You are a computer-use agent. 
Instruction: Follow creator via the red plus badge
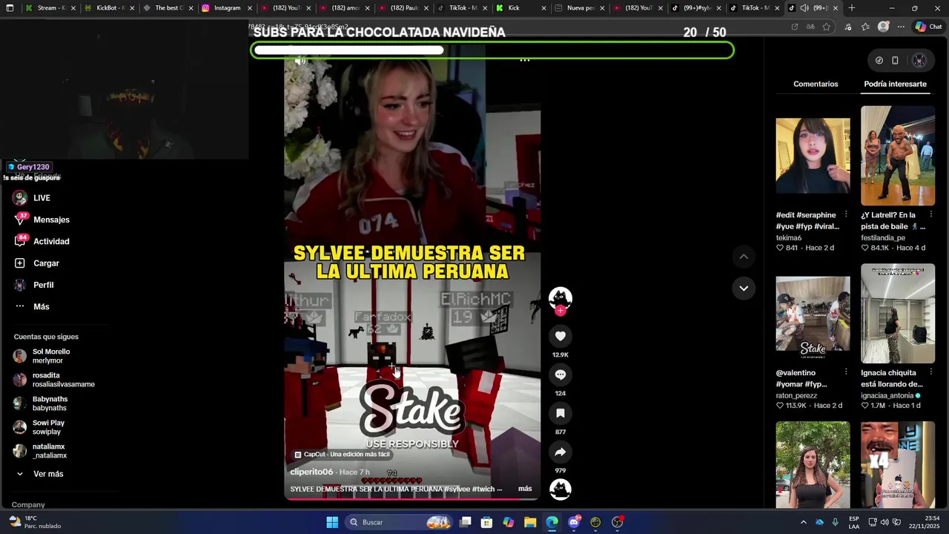[x=561, y=311]
